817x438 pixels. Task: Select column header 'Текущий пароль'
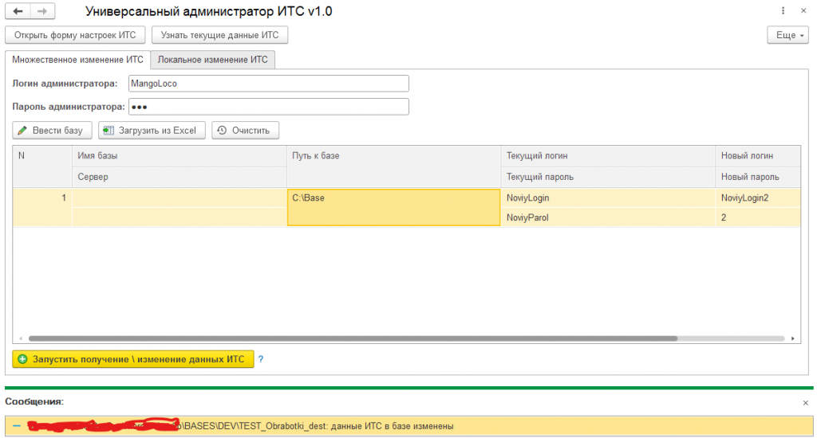(x=607, y=177)
